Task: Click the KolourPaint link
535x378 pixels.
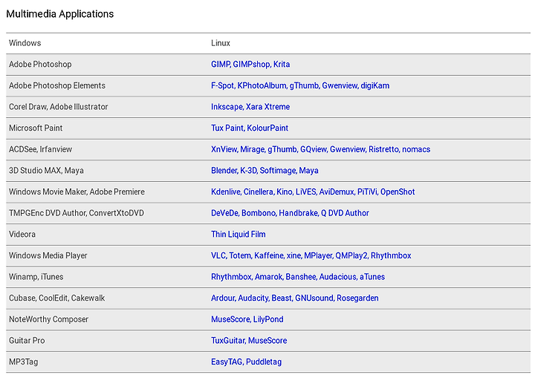Action: pos(267,128)
